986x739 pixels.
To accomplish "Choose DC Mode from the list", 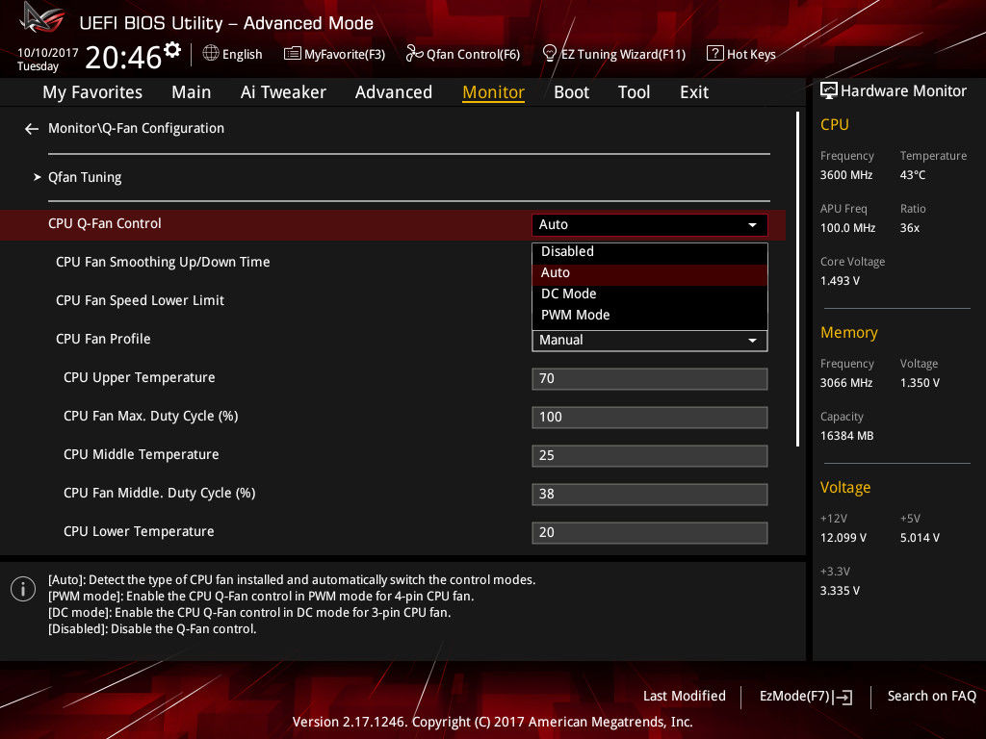I will (649, 294).
